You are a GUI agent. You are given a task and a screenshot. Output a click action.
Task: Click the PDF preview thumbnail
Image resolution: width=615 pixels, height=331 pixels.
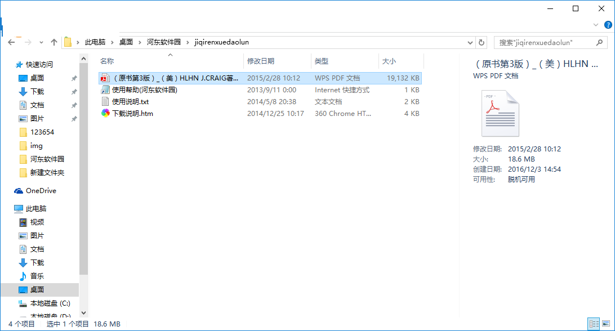pyautogui.click(x=500, y=113)
